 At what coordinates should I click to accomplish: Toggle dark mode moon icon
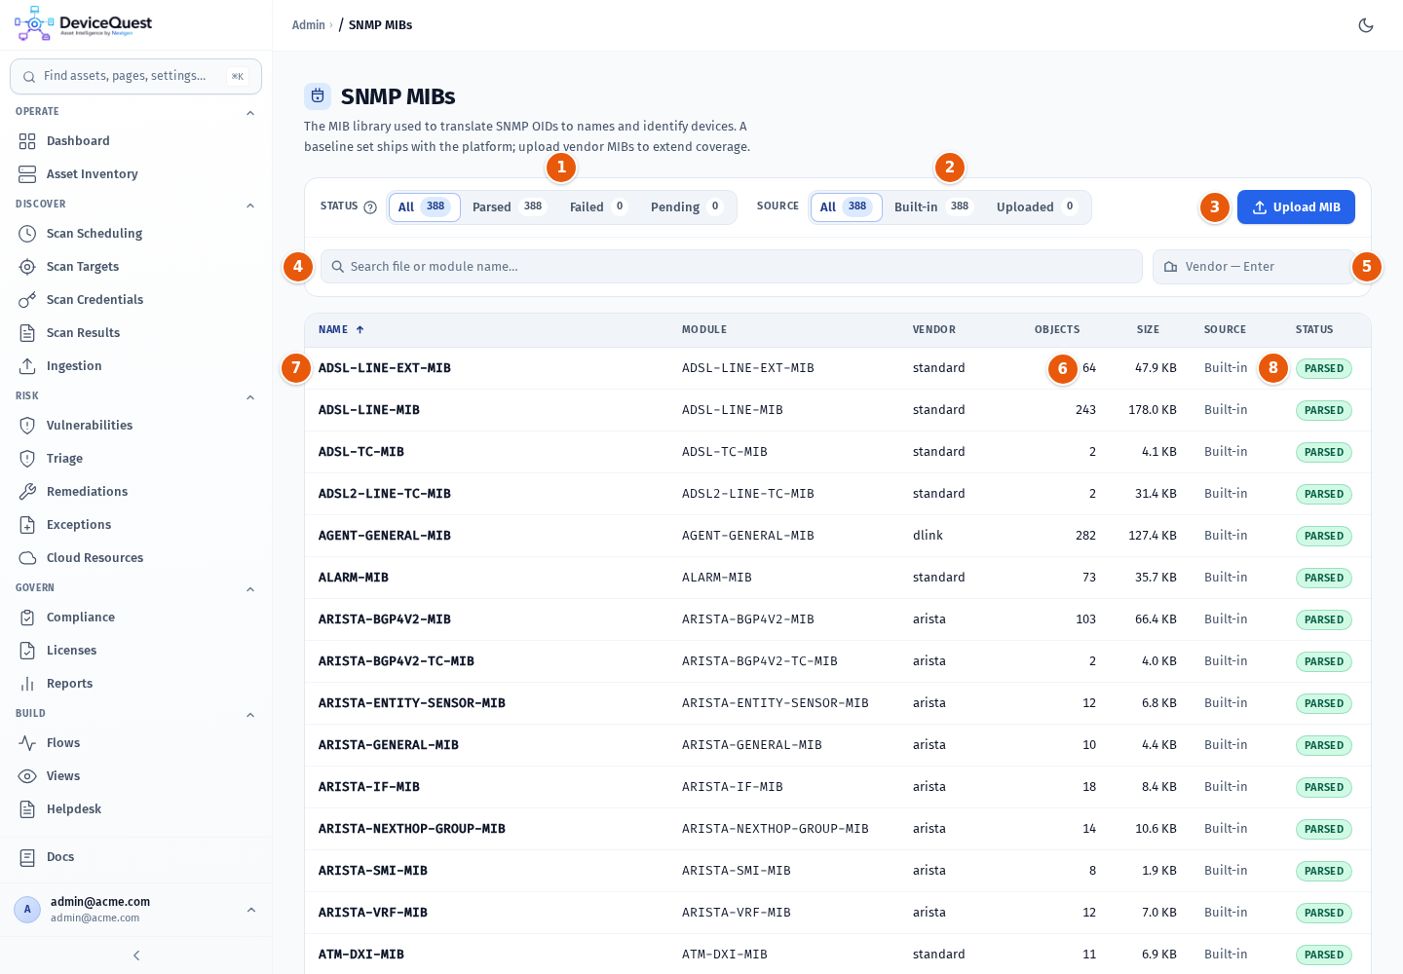click(x=1366, y=25)
